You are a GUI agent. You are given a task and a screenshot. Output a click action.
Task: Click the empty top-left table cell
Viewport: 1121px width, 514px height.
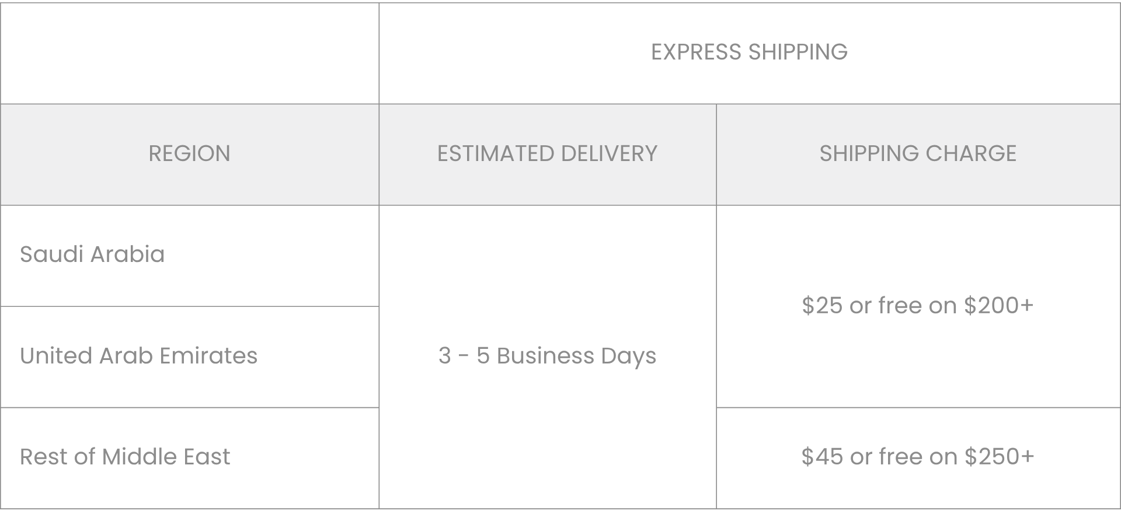point(189,53)
